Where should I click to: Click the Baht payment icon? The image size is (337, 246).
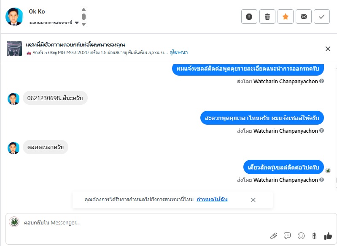(x=314, y=236)
